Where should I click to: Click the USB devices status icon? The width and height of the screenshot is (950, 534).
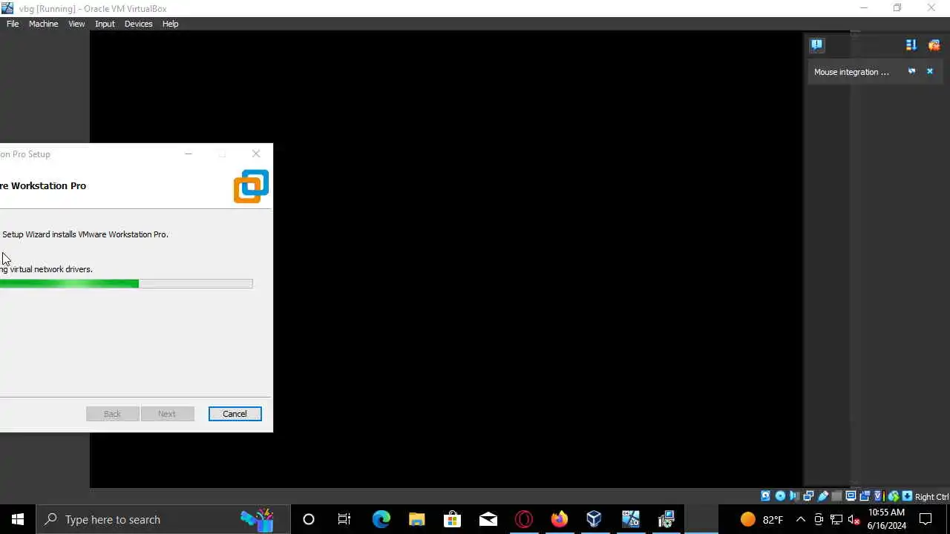click(823, 496)
